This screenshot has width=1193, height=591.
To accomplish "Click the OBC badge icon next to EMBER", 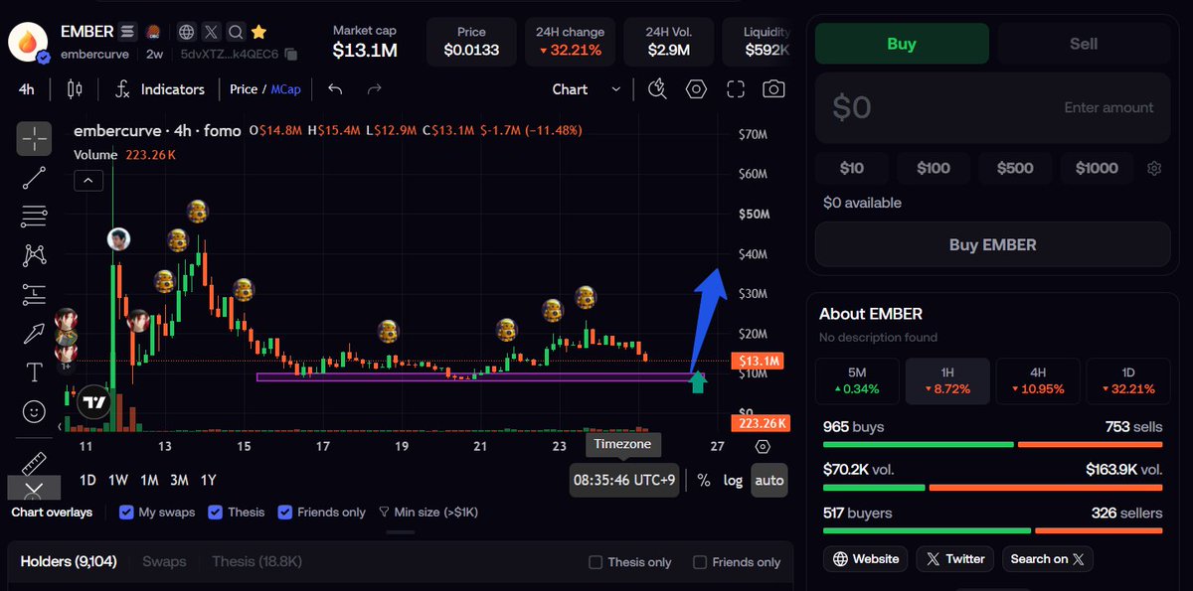I will (x=152, y=32).
